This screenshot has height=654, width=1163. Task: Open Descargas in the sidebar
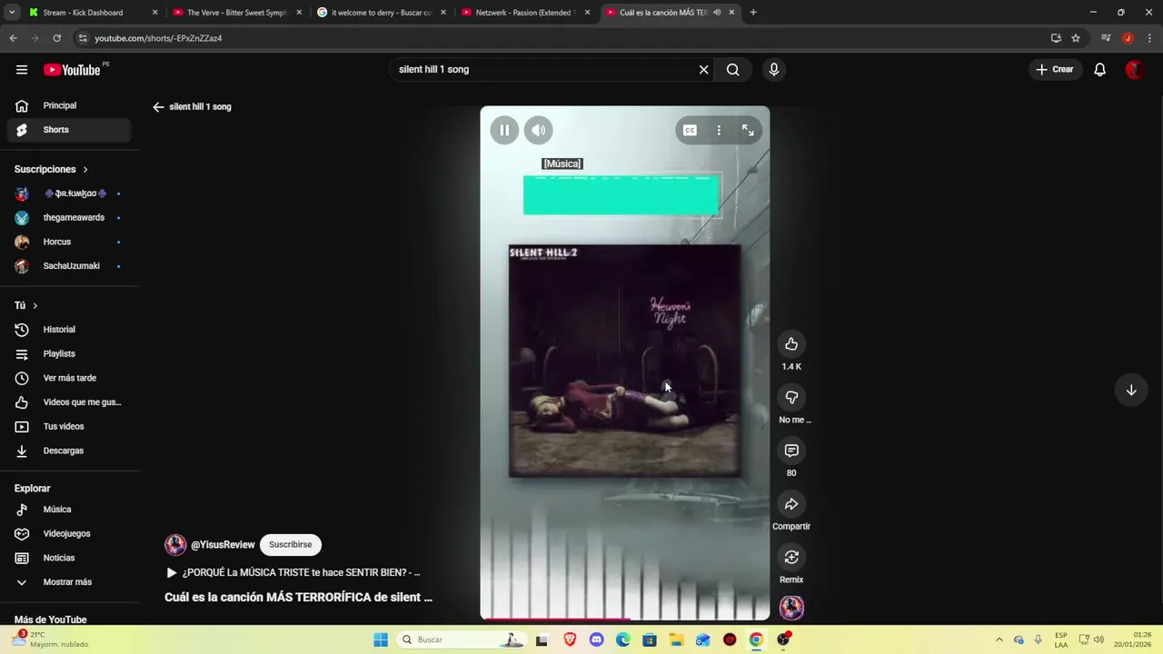pos(69,451)
